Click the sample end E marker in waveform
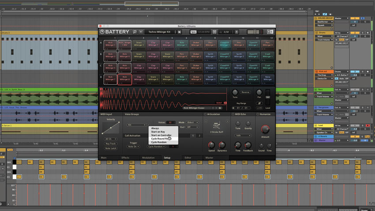Screen dimensions: 375x211 coord(225,103)
